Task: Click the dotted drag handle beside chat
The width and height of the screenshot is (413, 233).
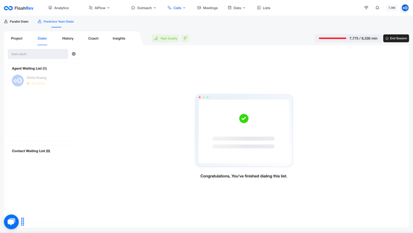Action: (x=23, y=222)
